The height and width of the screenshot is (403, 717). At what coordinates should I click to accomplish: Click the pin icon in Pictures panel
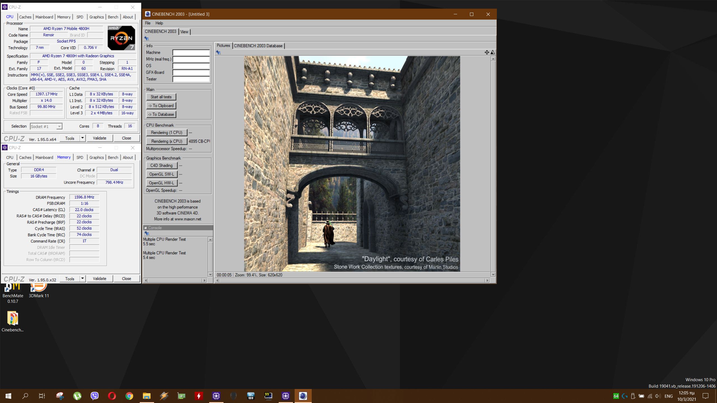coord(218,52)
